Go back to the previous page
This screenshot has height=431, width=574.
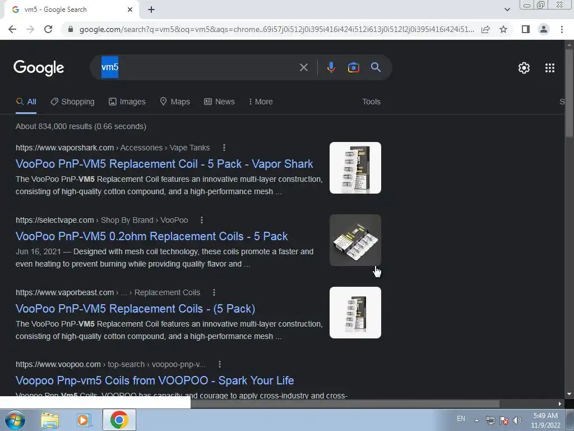click(12, 29)
